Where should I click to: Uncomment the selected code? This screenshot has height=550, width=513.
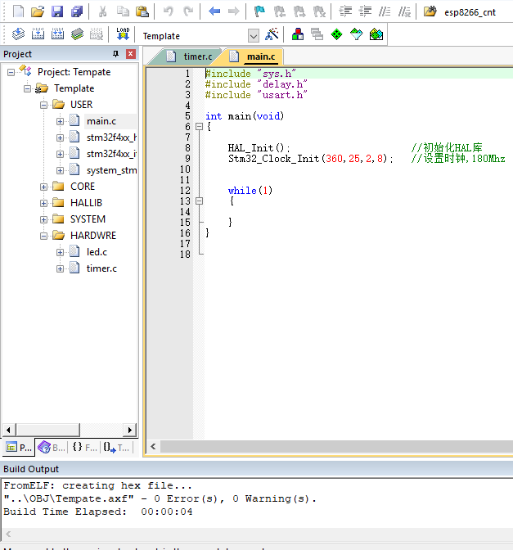point(404,11)
